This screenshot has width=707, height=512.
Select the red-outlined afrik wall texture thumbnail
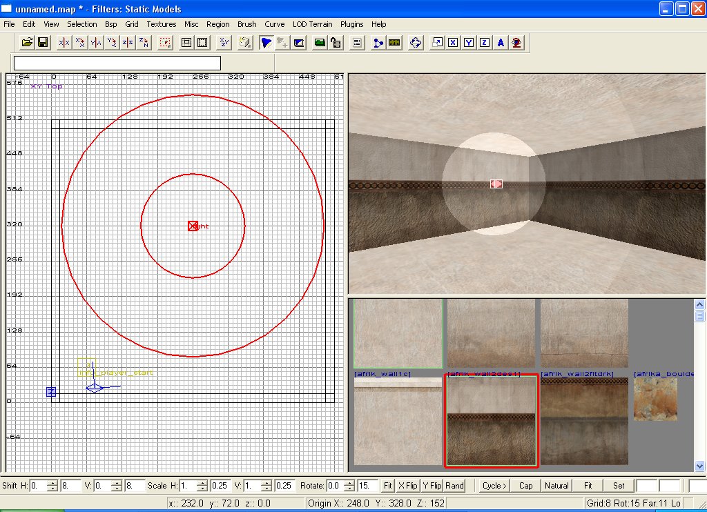pos(490,421)
